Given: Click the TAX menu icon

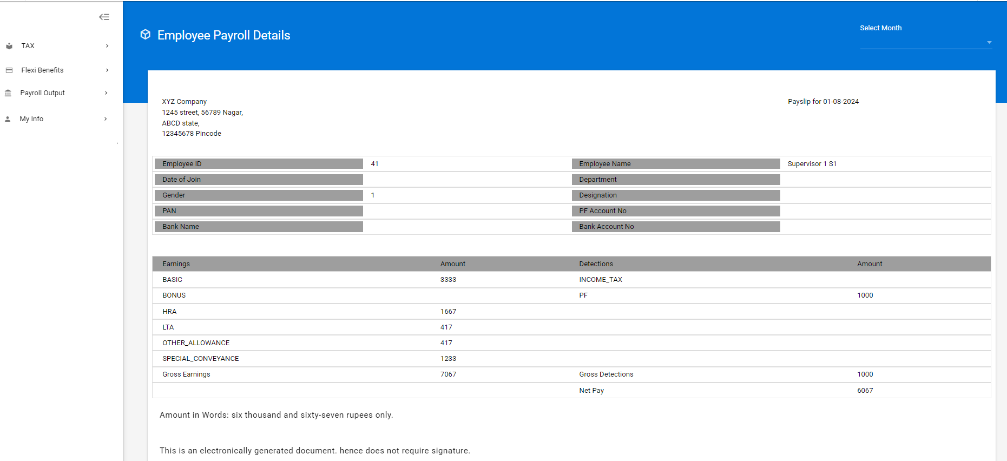Looking at the screenshot, I should 9,46.
